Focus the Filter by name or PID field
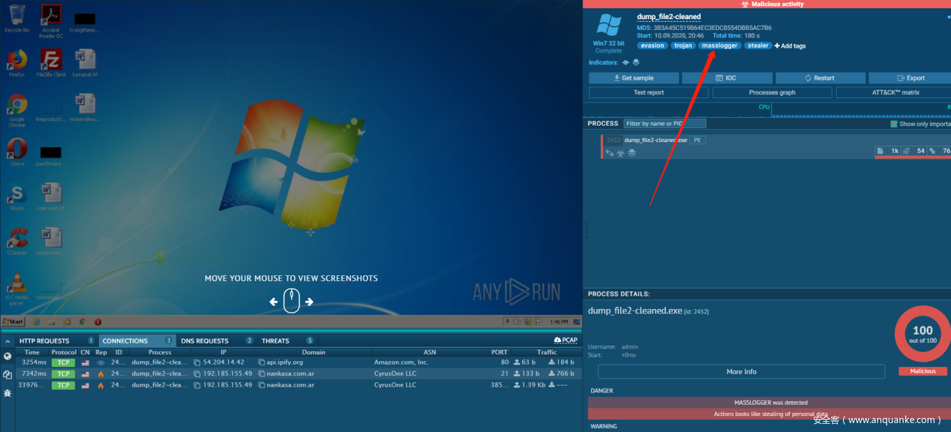This screenshot has width=951, height=432. pyautogui.click(x=664, y=124)
